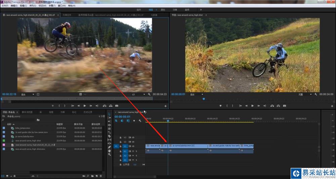This screenshot has height=179, width=336.
Task: Toggle Snap in the timeline header
Action: pos(122,121)
